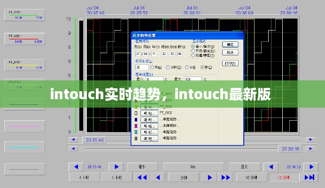325x188 pixels.
Task: Click the chart length input field showing 30
Action: (x=141, y=68)
